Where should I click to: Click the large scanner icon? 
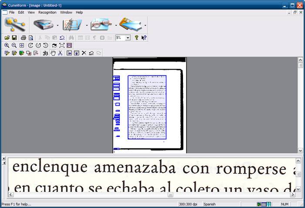[x=44, y=25]
